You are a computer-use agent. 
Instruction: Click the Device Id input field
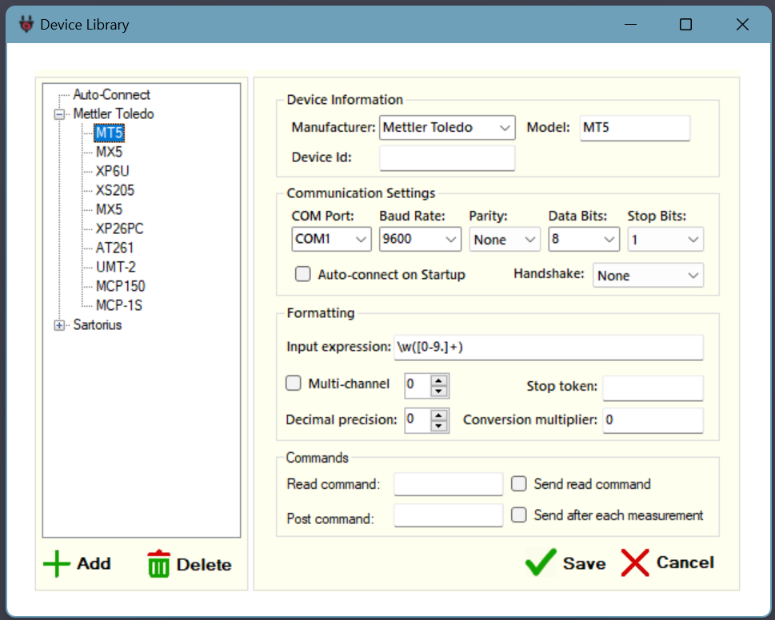tap(447, 158)
